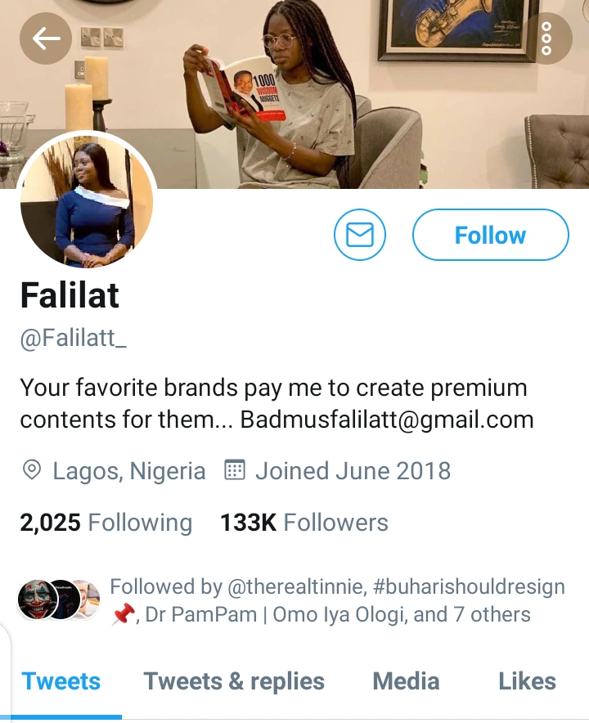View the 2,025 Following list
The width and height of the screenshot is (589, 723).
(106, 523)
